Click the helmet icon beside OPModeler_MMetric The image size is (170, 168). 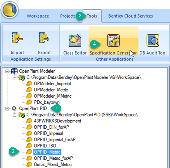(x=29, y=96)
